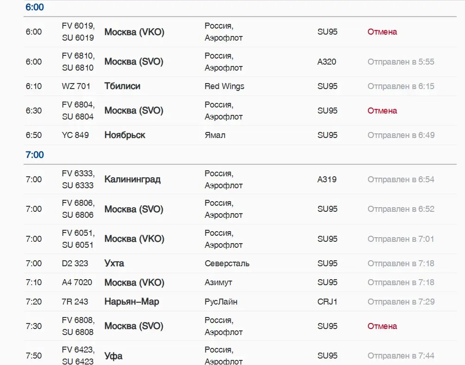This screenshot has width=465, height=365.
Task: Select flight D2 323
Action: pyautogui.click(x=75, y=263)
